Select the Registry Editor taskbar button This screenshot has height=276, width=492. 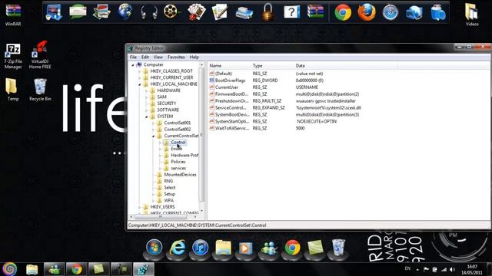144,269
